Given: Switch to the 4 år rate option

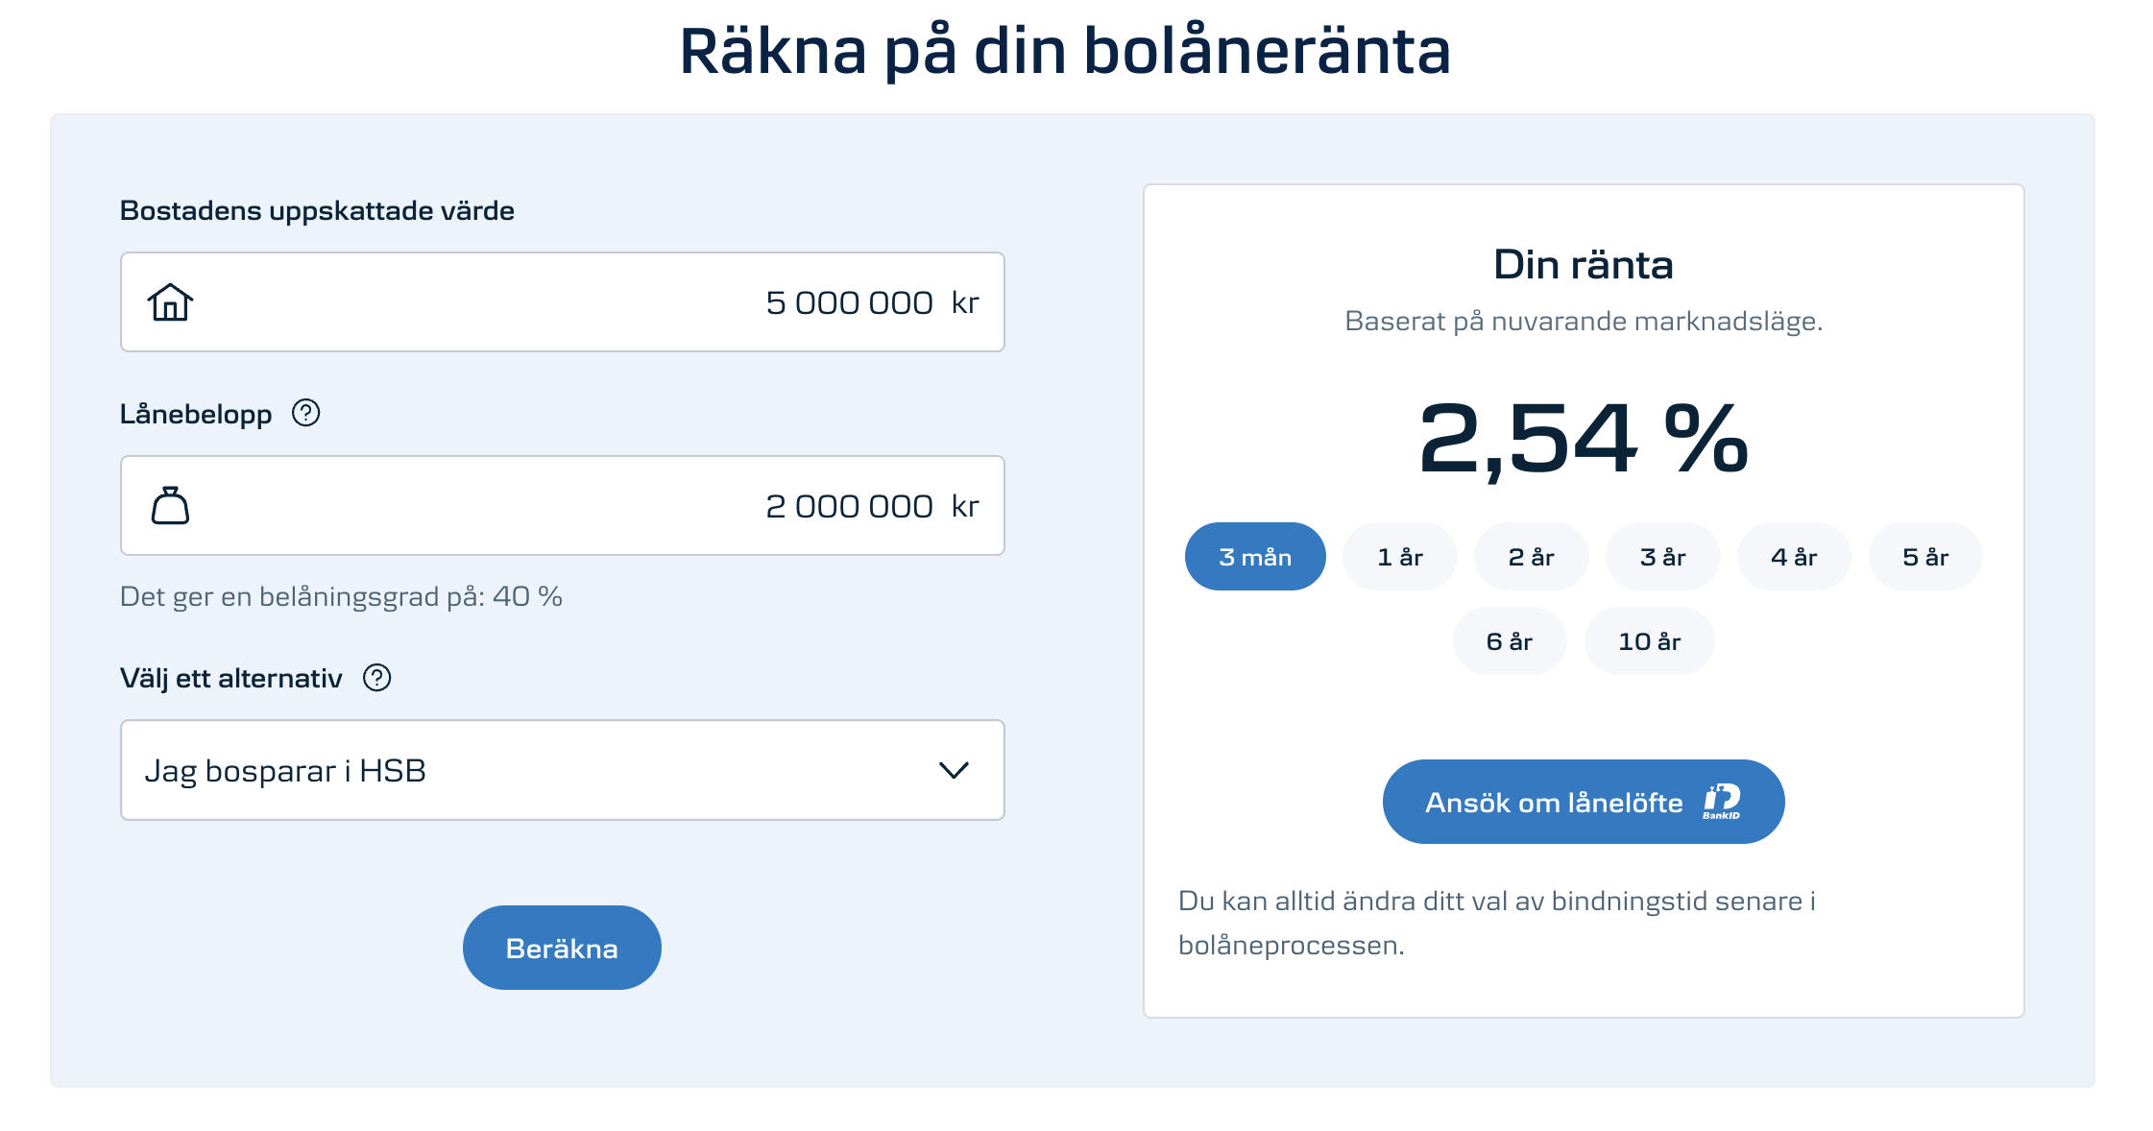Looking at the screenshot, I should pyautogui.click(x=1794, y=557).
